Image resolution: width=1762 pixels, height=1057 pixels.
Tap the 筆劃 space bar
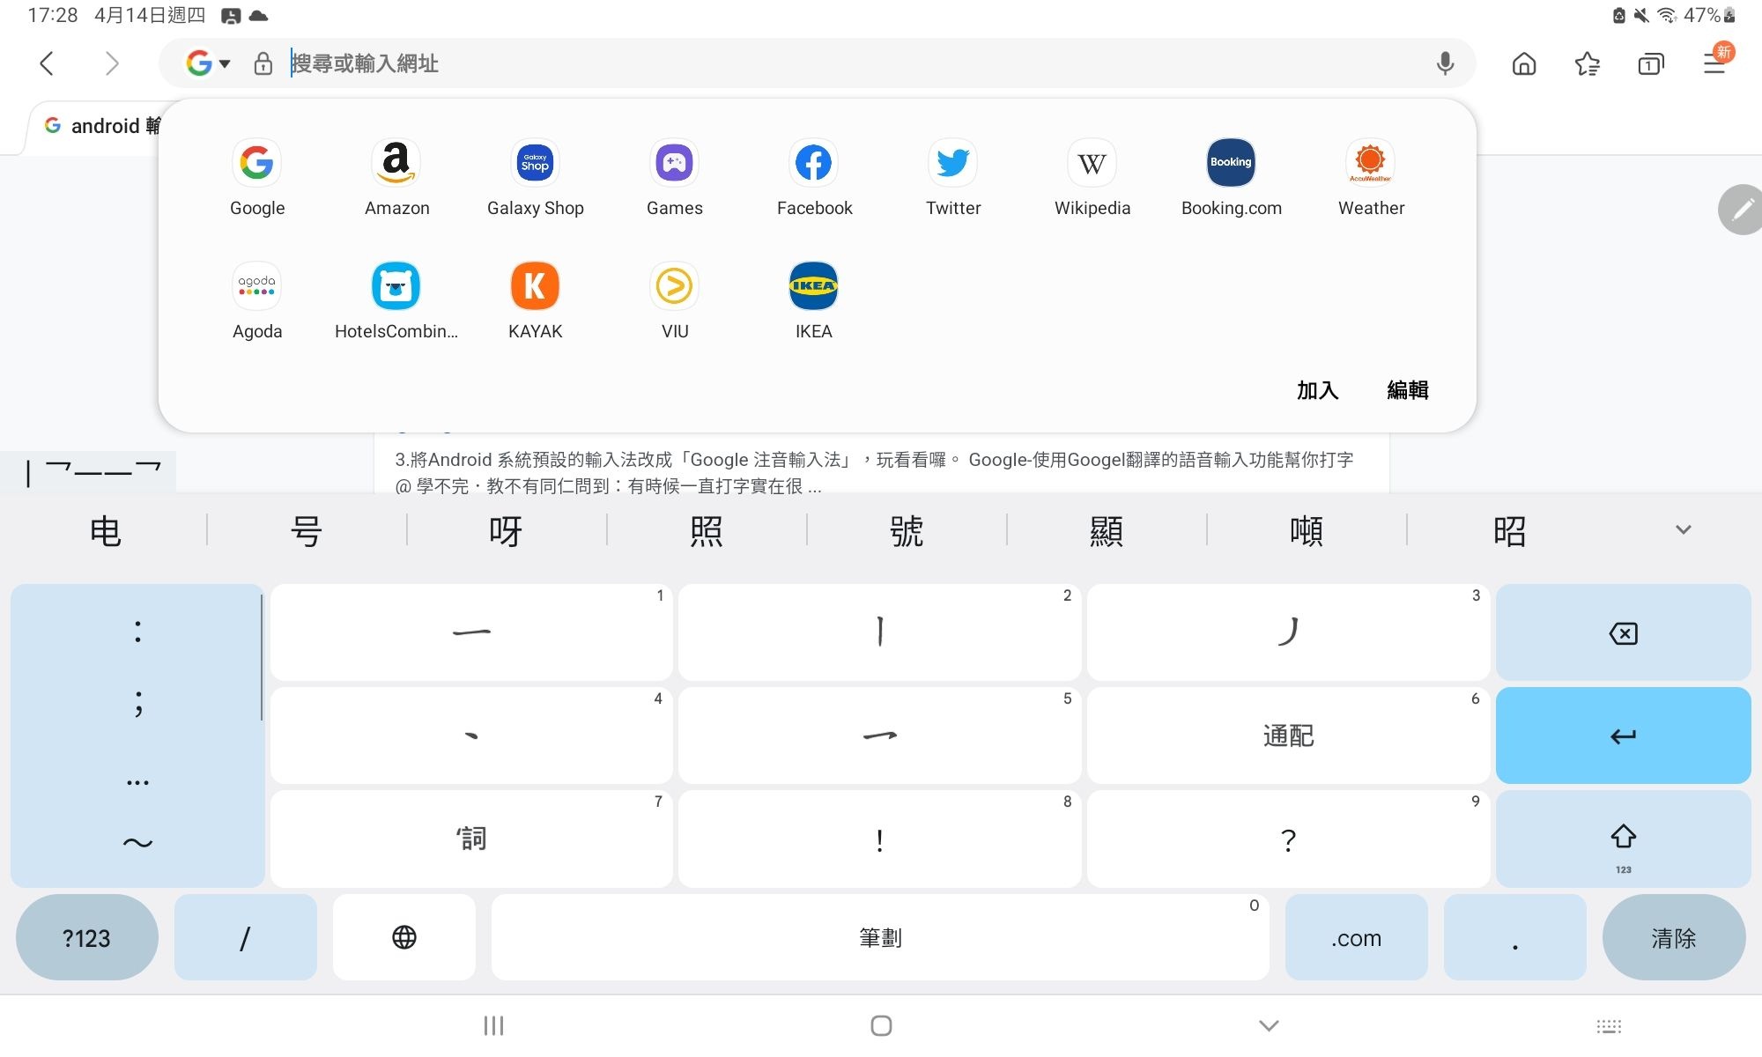point(880,937)
